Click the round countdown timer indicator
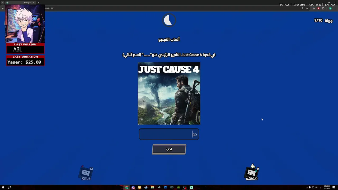The height and width of the screenshot is (190, 338). pos(169,20)
